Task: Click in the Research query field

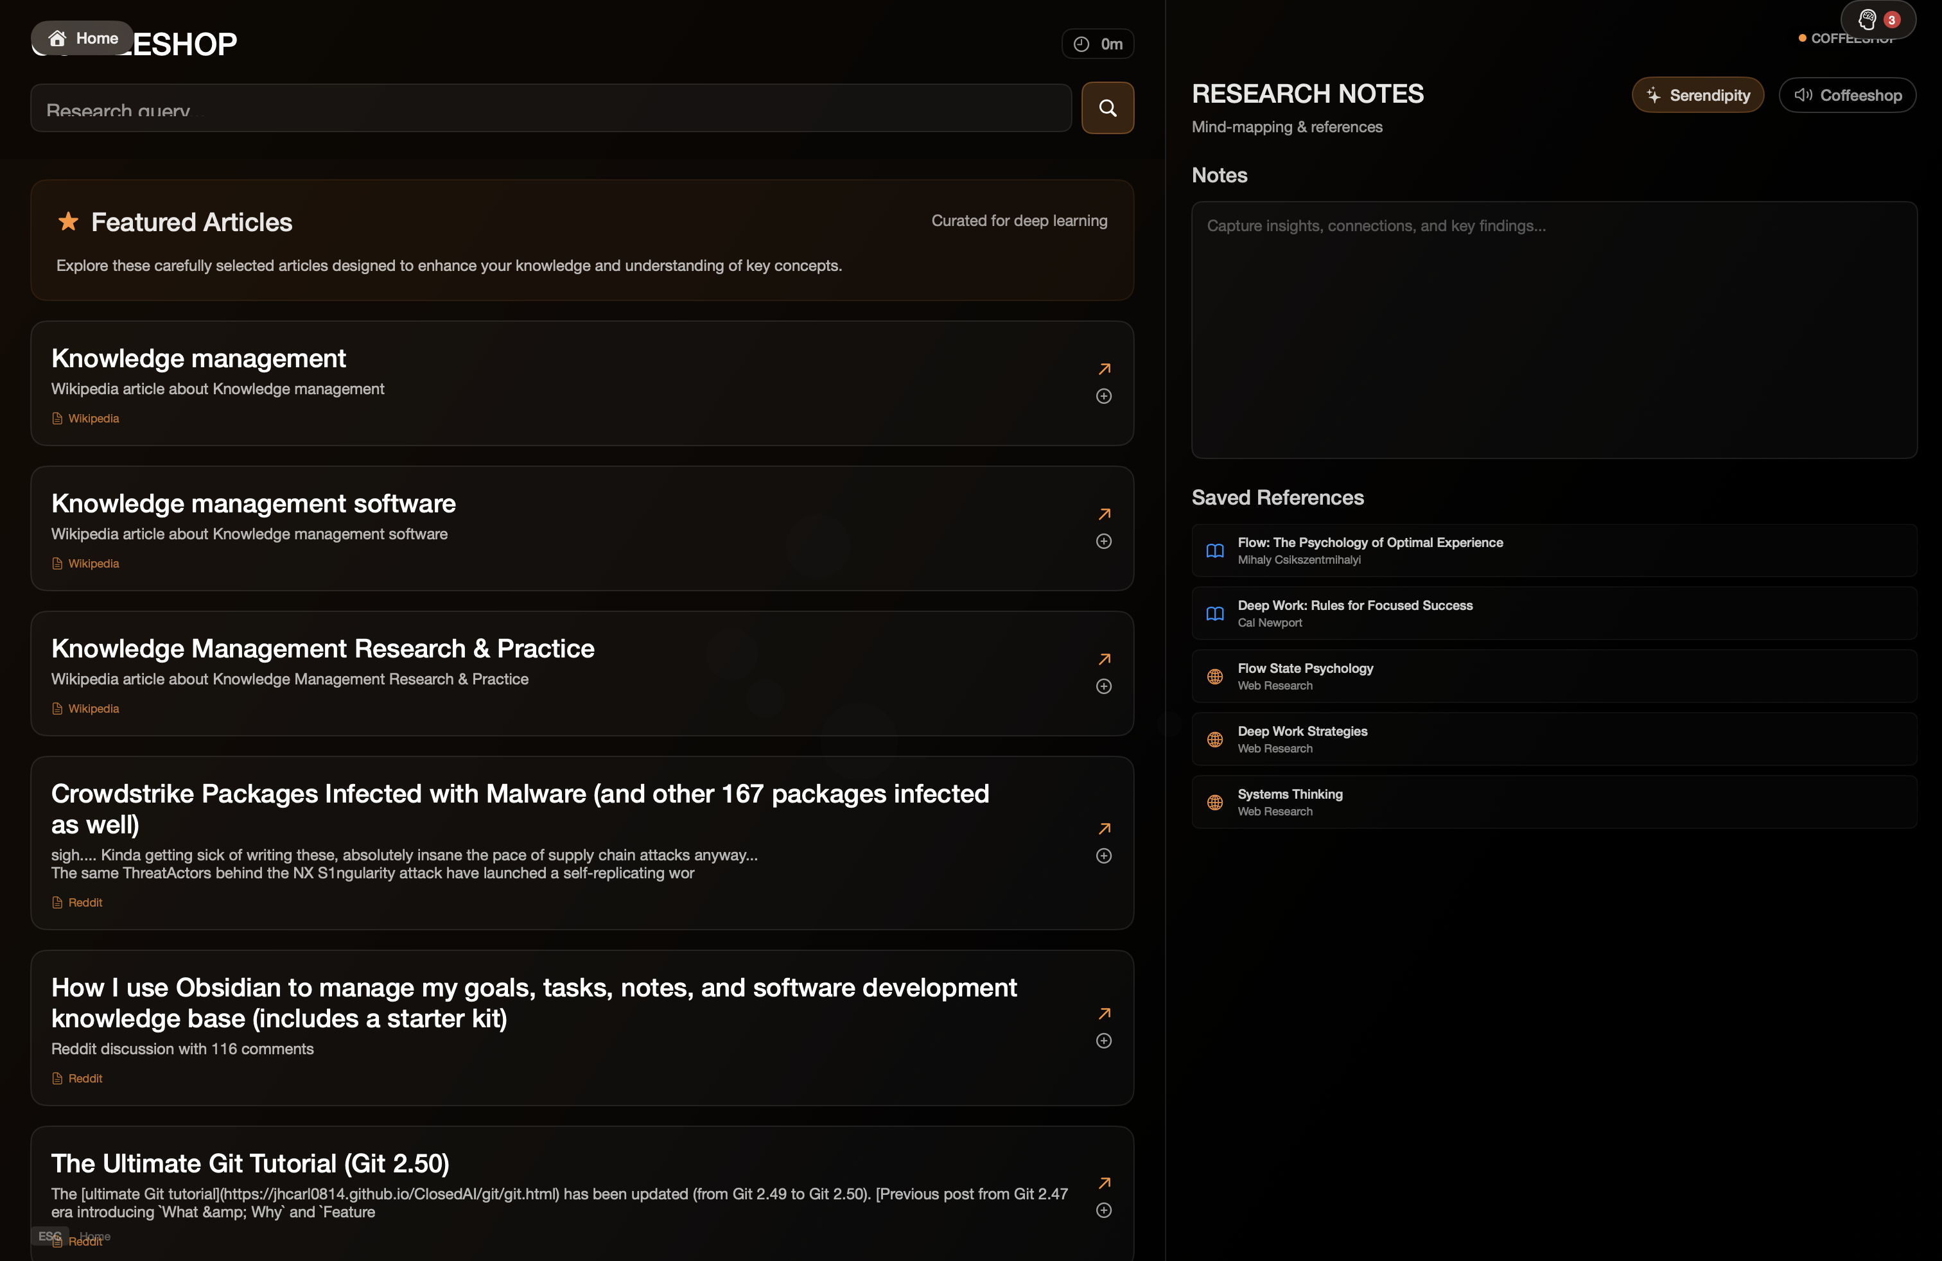Action: [x=551, y=109]
